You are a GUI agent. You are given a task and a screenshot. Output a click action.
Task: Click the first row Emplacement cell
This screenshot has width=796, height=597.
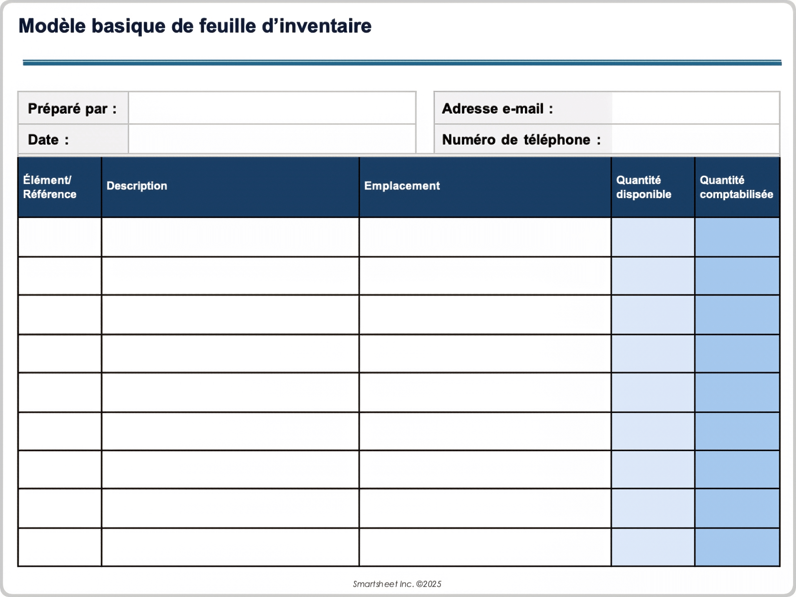point(485,237)
